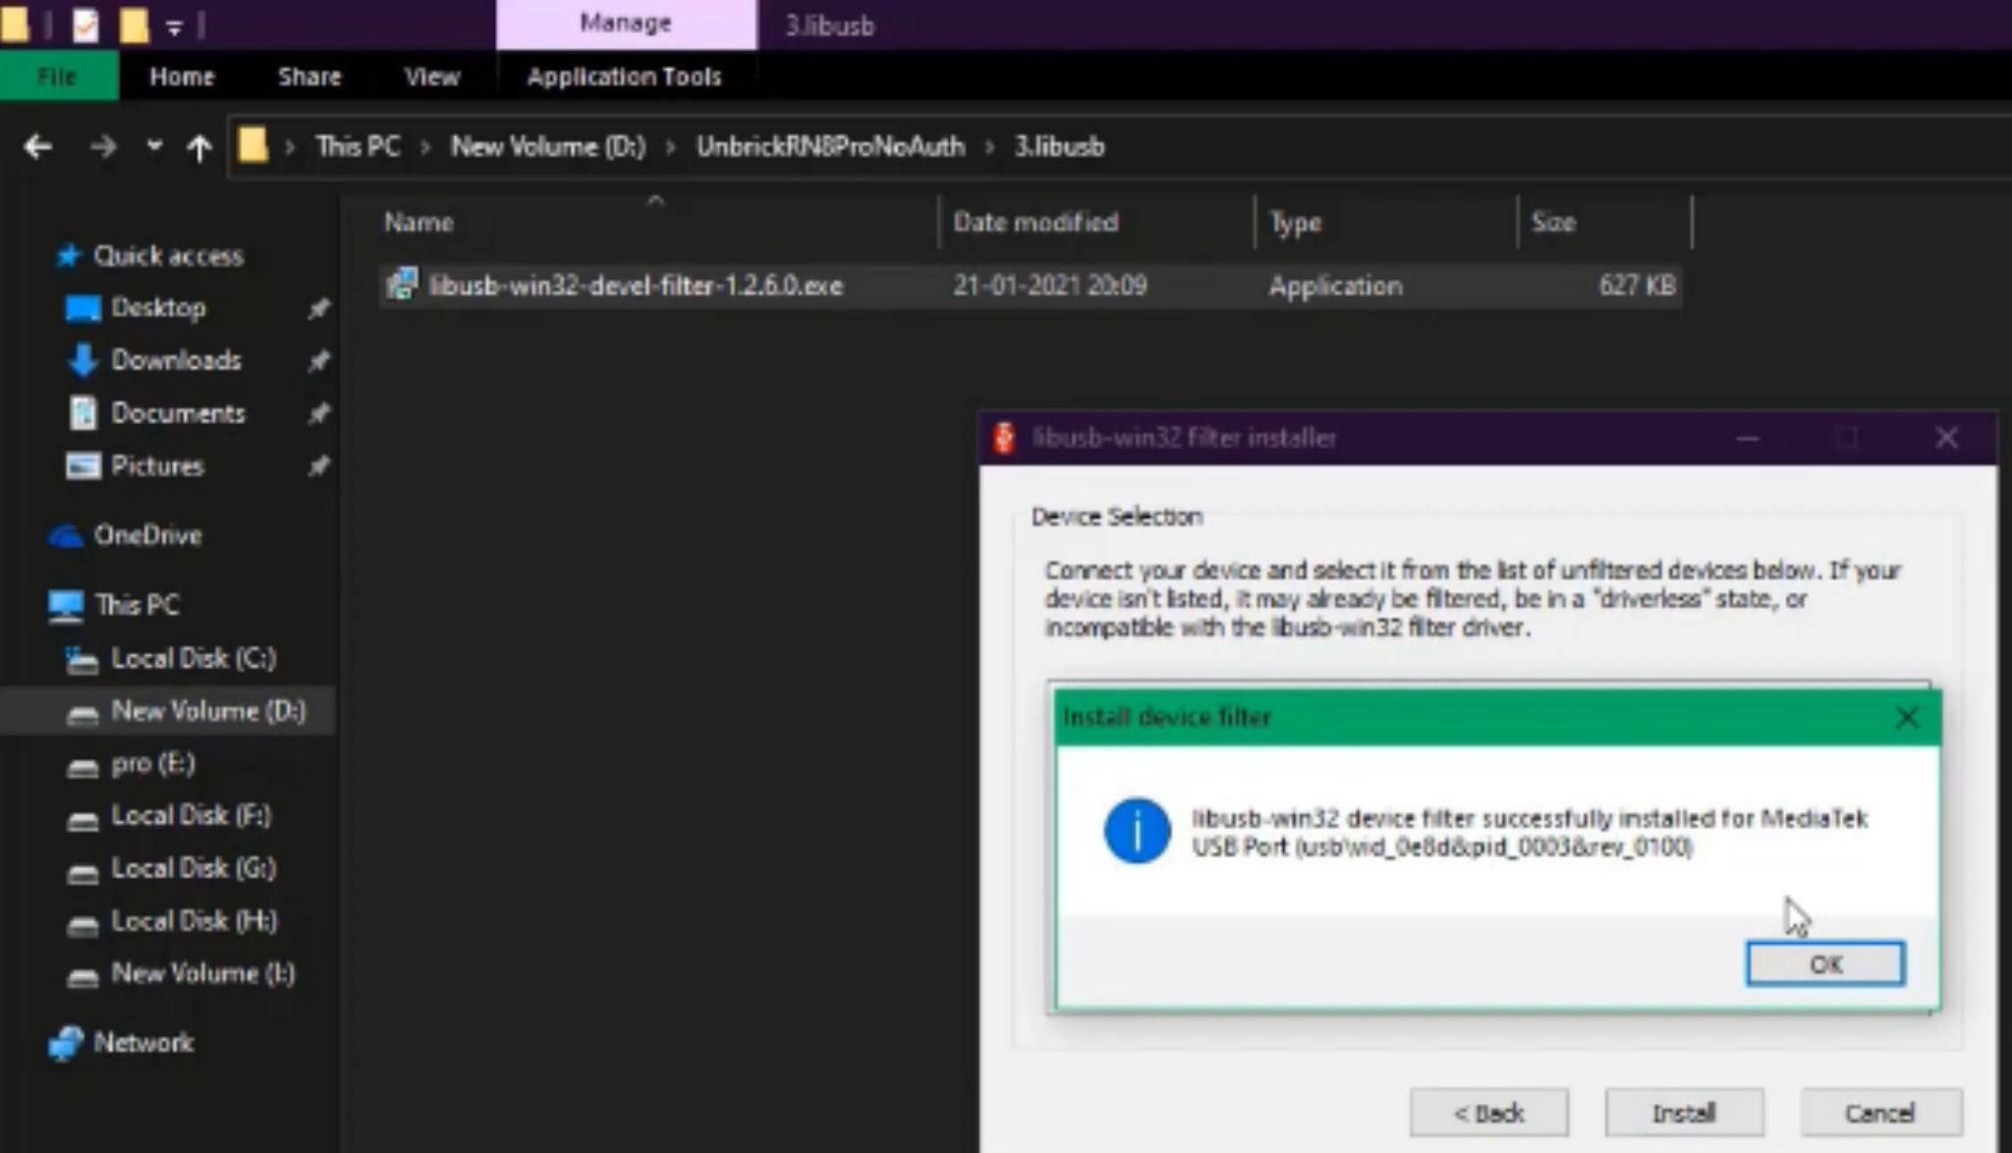The height and width of the screenshot is (1153, 2012).
Task: Expand breadcrumb chevron after This PC
Action: (x=425, y=147)
